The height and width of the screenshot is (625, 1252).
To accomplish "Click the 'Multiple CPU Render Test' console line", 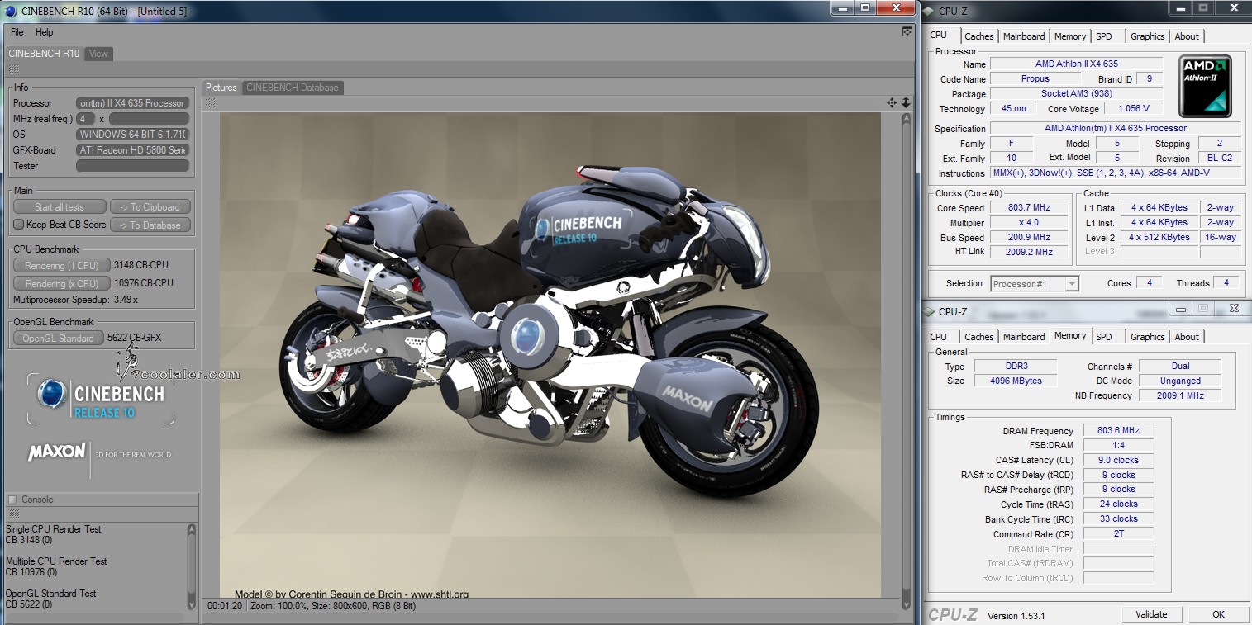I will [56, 561].
